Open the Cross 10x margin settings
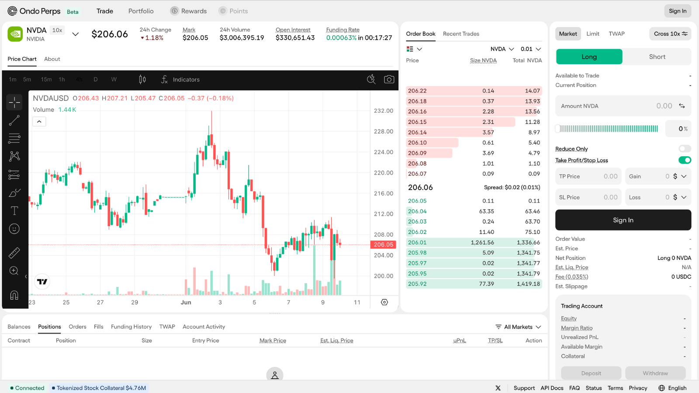This screenshot has width=699, height=393. [670, 34]
